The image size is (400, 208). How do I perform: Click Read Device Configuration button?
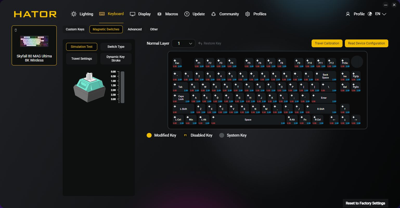coord(366,43)
